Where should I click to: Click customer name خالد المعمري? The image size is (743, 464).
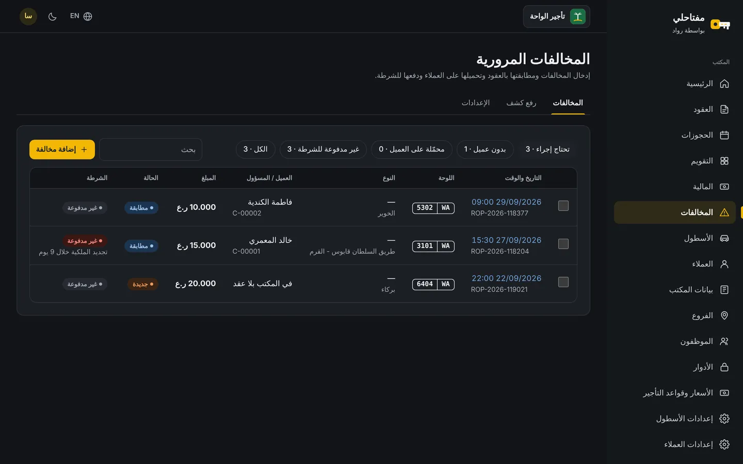270,240
